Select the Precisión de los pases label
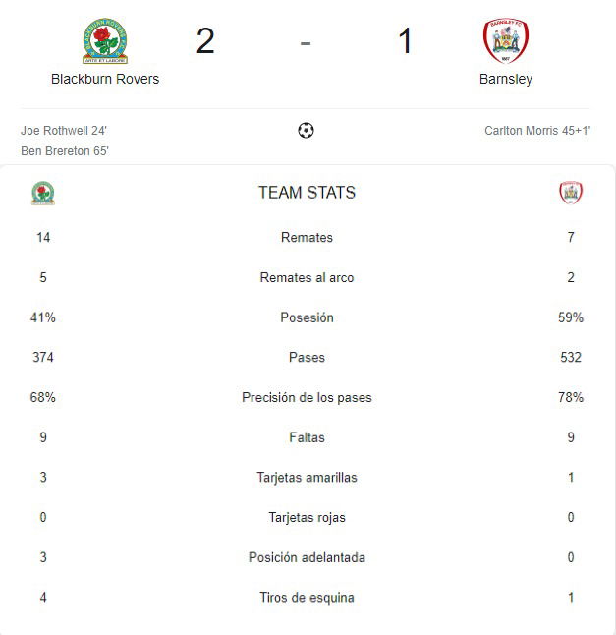616x635 pixels. click(308, 397)
